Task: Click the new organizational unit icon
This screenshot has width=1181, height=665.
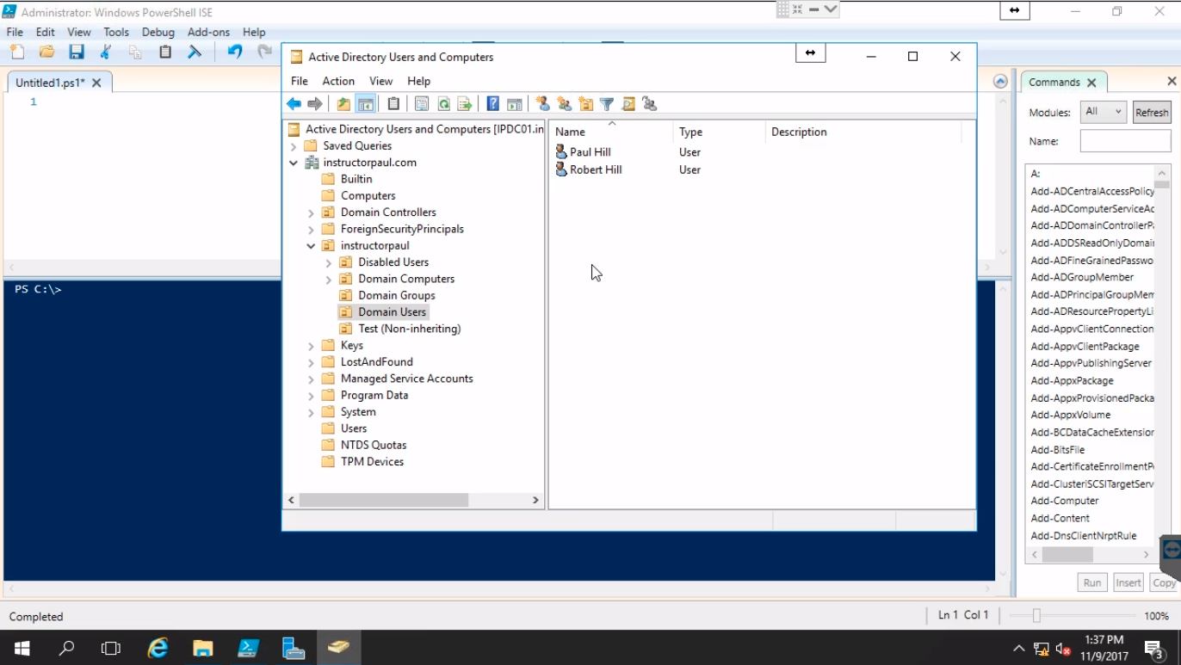Action: point(585,104)
